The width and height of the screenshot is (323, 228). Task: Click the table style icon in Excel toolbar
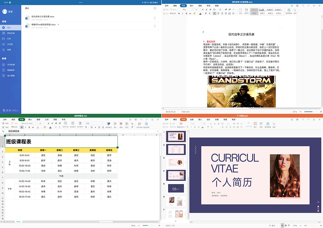pos(108,124)
